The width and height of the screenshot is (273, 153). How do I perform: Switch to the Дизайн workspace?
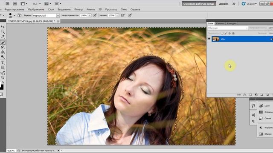click(x=224, y=4)
